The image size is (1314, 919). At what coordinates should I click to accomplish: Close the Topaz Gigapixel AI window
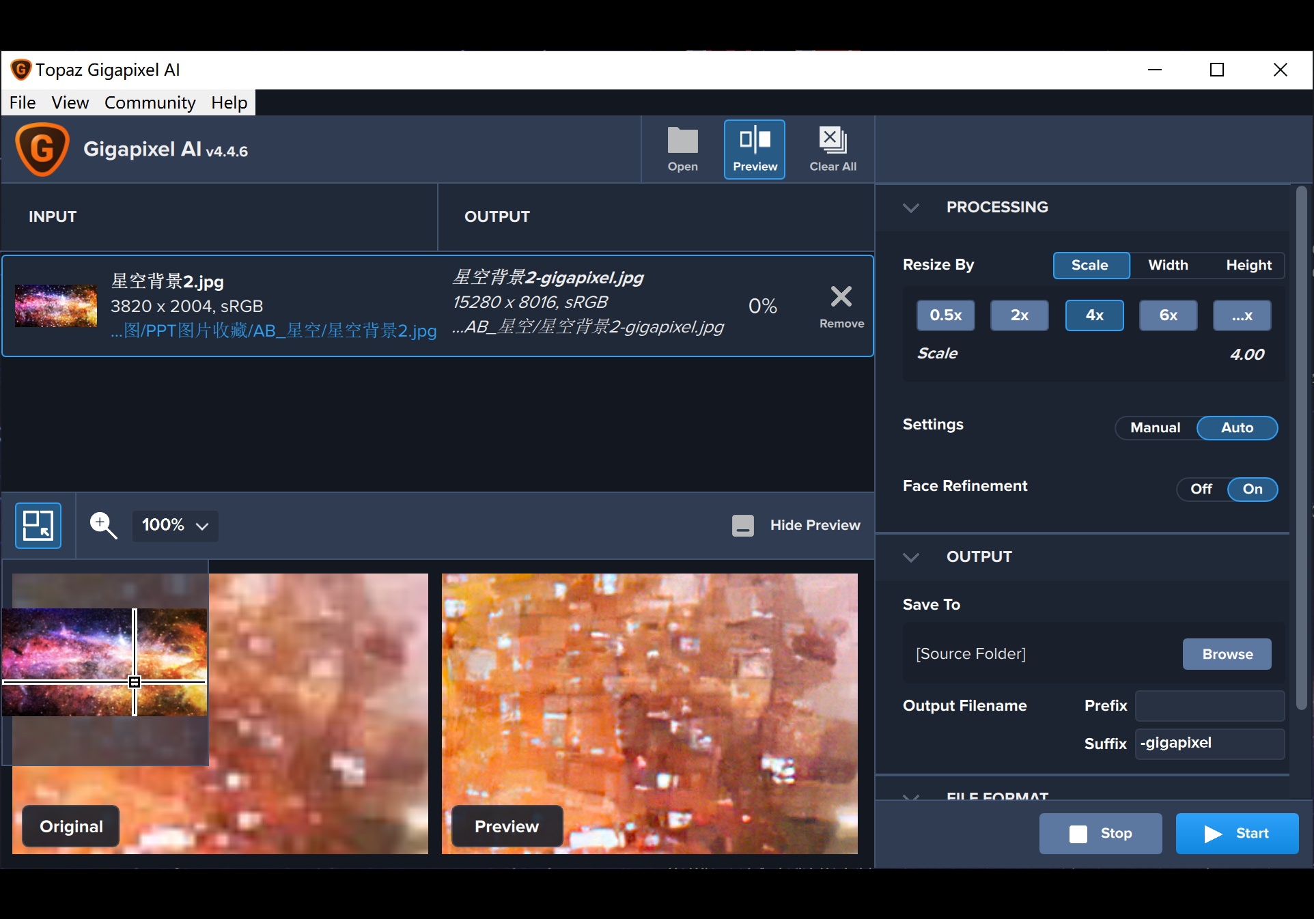pos(1281,70)
